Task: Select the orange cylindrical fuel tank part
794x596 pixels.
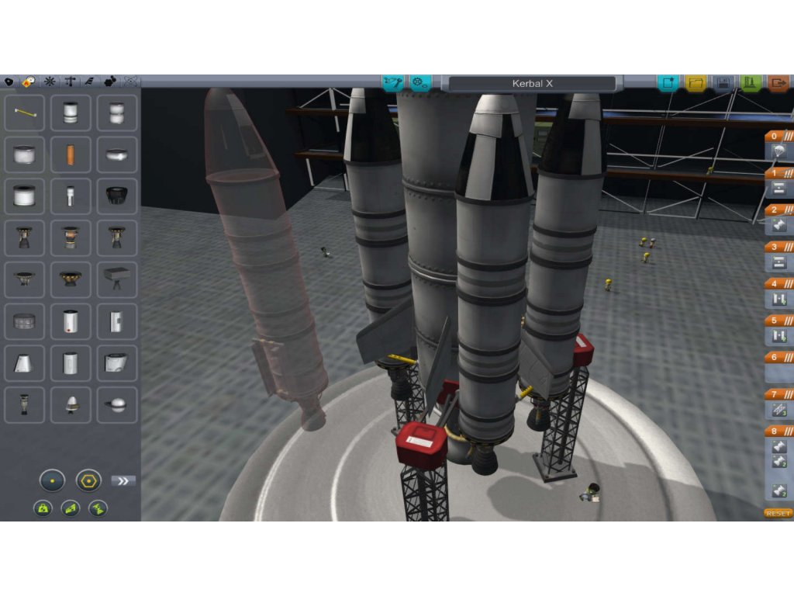Action: pos(71,154)
